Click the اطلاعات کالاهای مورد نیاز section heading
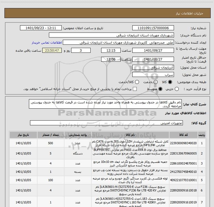 pos(185,113)
